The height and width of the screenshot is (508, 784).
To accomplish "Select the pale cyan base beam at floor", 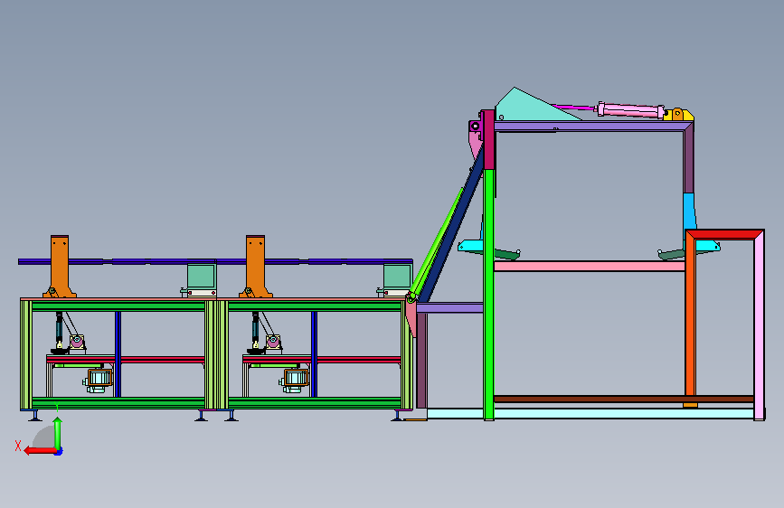I will click(x=590, y=414).
